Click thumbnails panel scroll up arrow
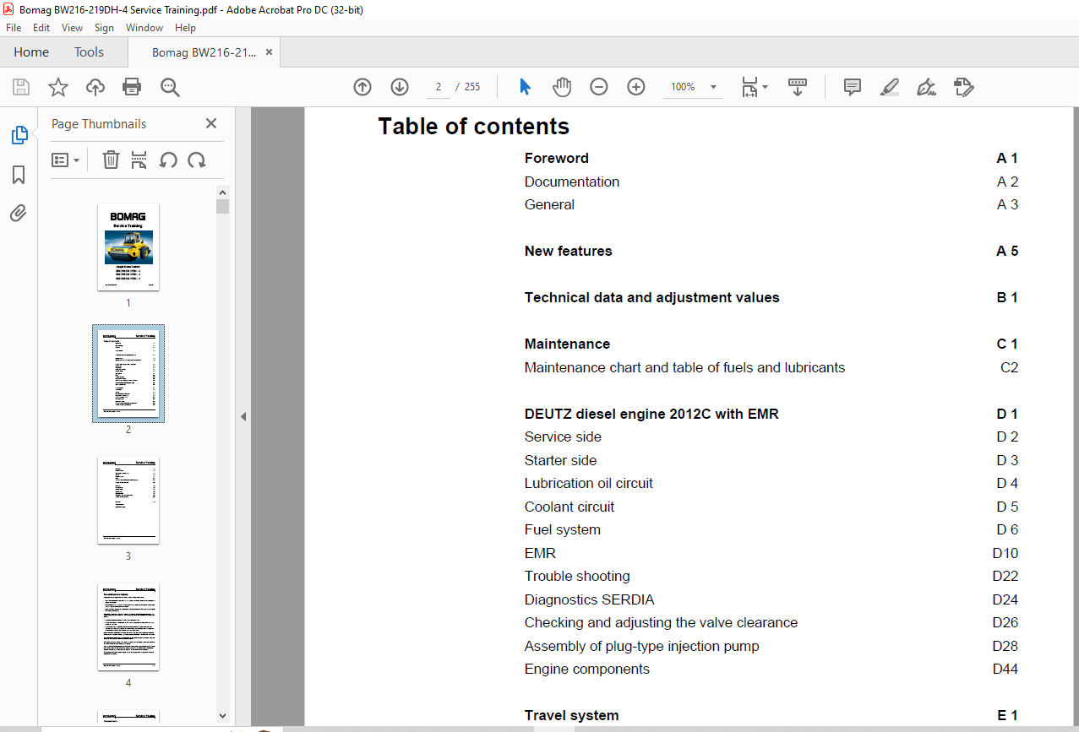The height and width of the screenshot is (732, 1079). 222,192
